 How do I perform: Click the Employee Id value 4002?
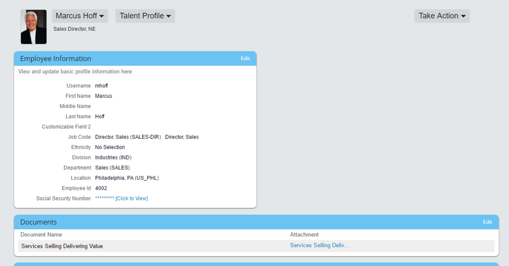tap(101, 188)
